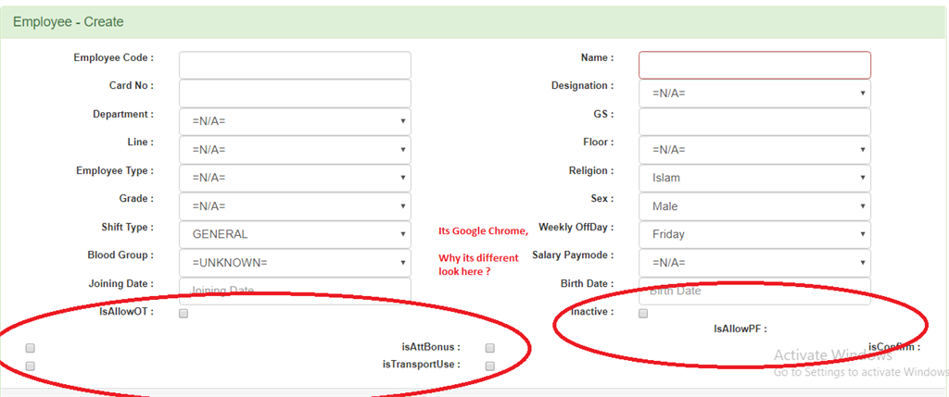Screen dimensions: 949x397
Task: Click the 'Employee Code :' label
Action: (x=114, y=58)
